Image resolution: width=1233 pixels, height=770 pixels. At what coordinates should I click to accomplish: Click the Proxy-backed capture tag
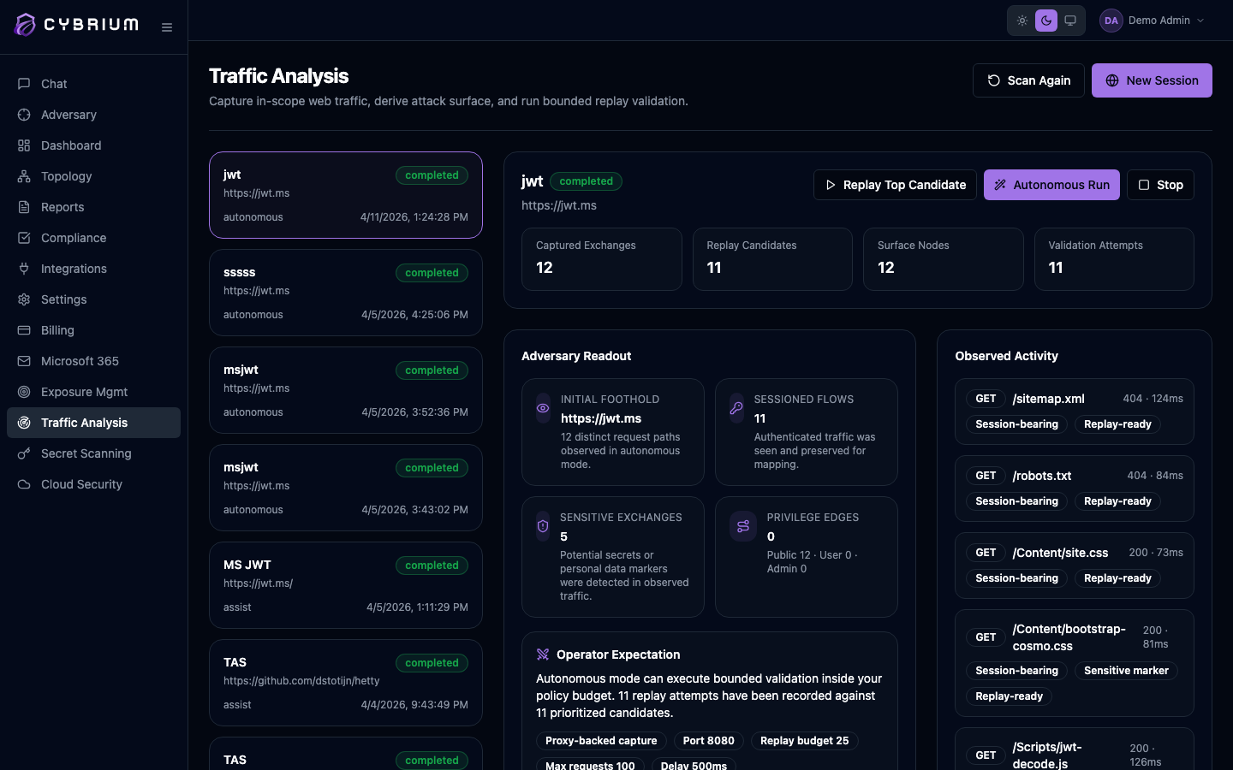601,741
